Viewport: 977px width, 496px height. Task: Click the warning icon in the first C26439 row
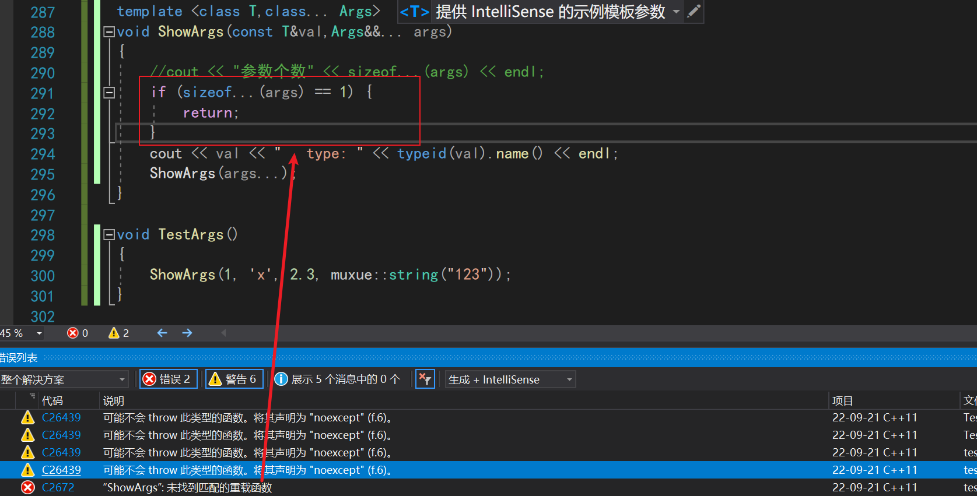(x=27, y=418)
